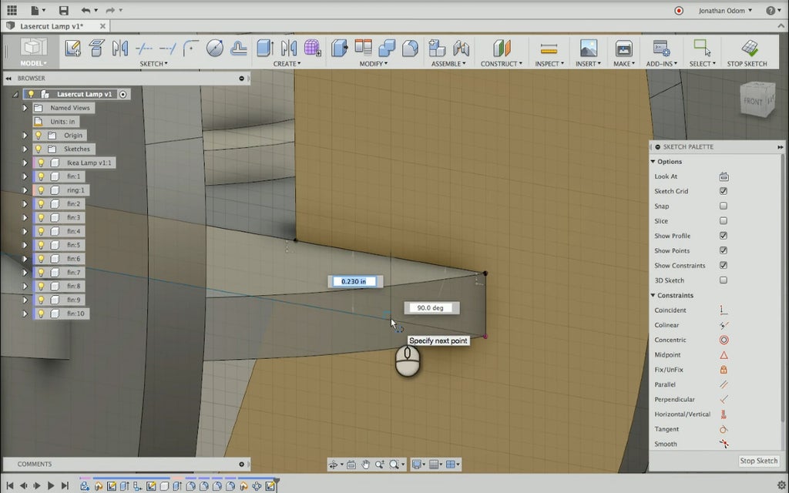
Task: Click the Joint assemble icon
Action: click(x=461, y=49)
